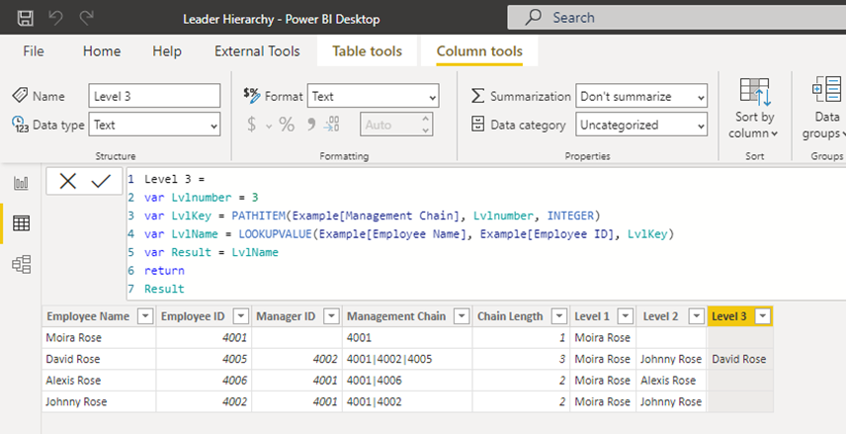This screenshot has height=434, width=846.
Task: Open the File menu
Action: (34, 51)
